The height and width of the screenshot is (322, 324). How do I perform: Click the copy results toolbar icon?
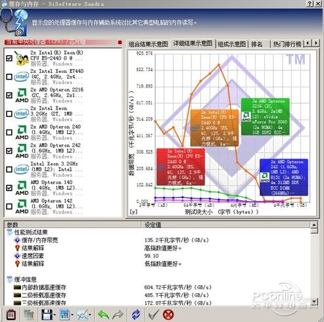[28, 315]
